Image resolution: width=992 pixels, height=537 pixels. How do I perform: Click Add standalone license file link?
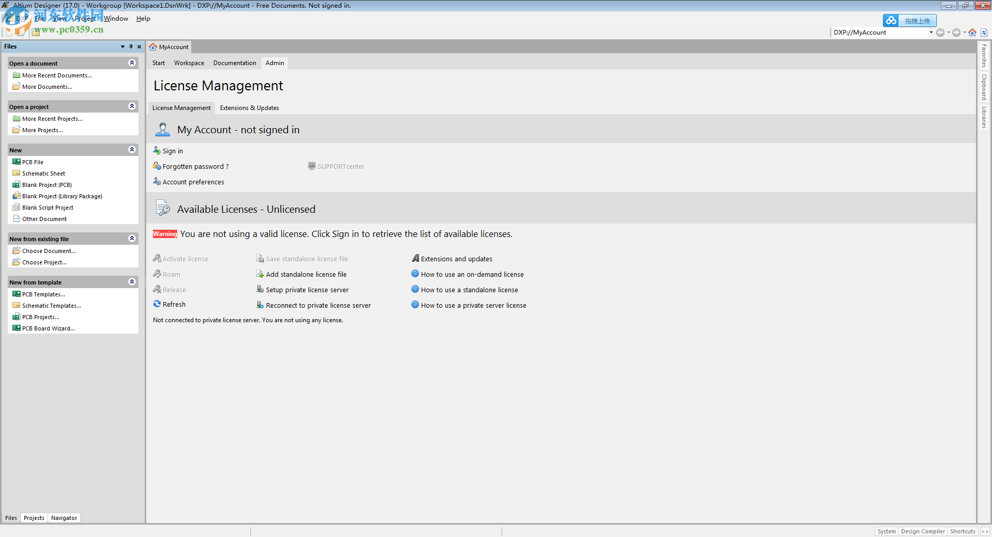306,274
